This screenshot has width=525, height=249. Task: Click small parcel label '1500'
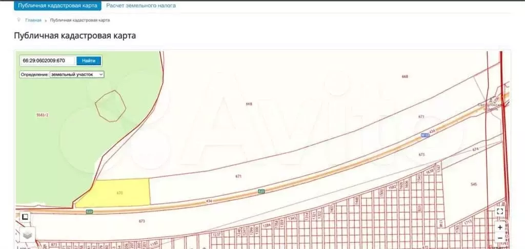point(381,193)
